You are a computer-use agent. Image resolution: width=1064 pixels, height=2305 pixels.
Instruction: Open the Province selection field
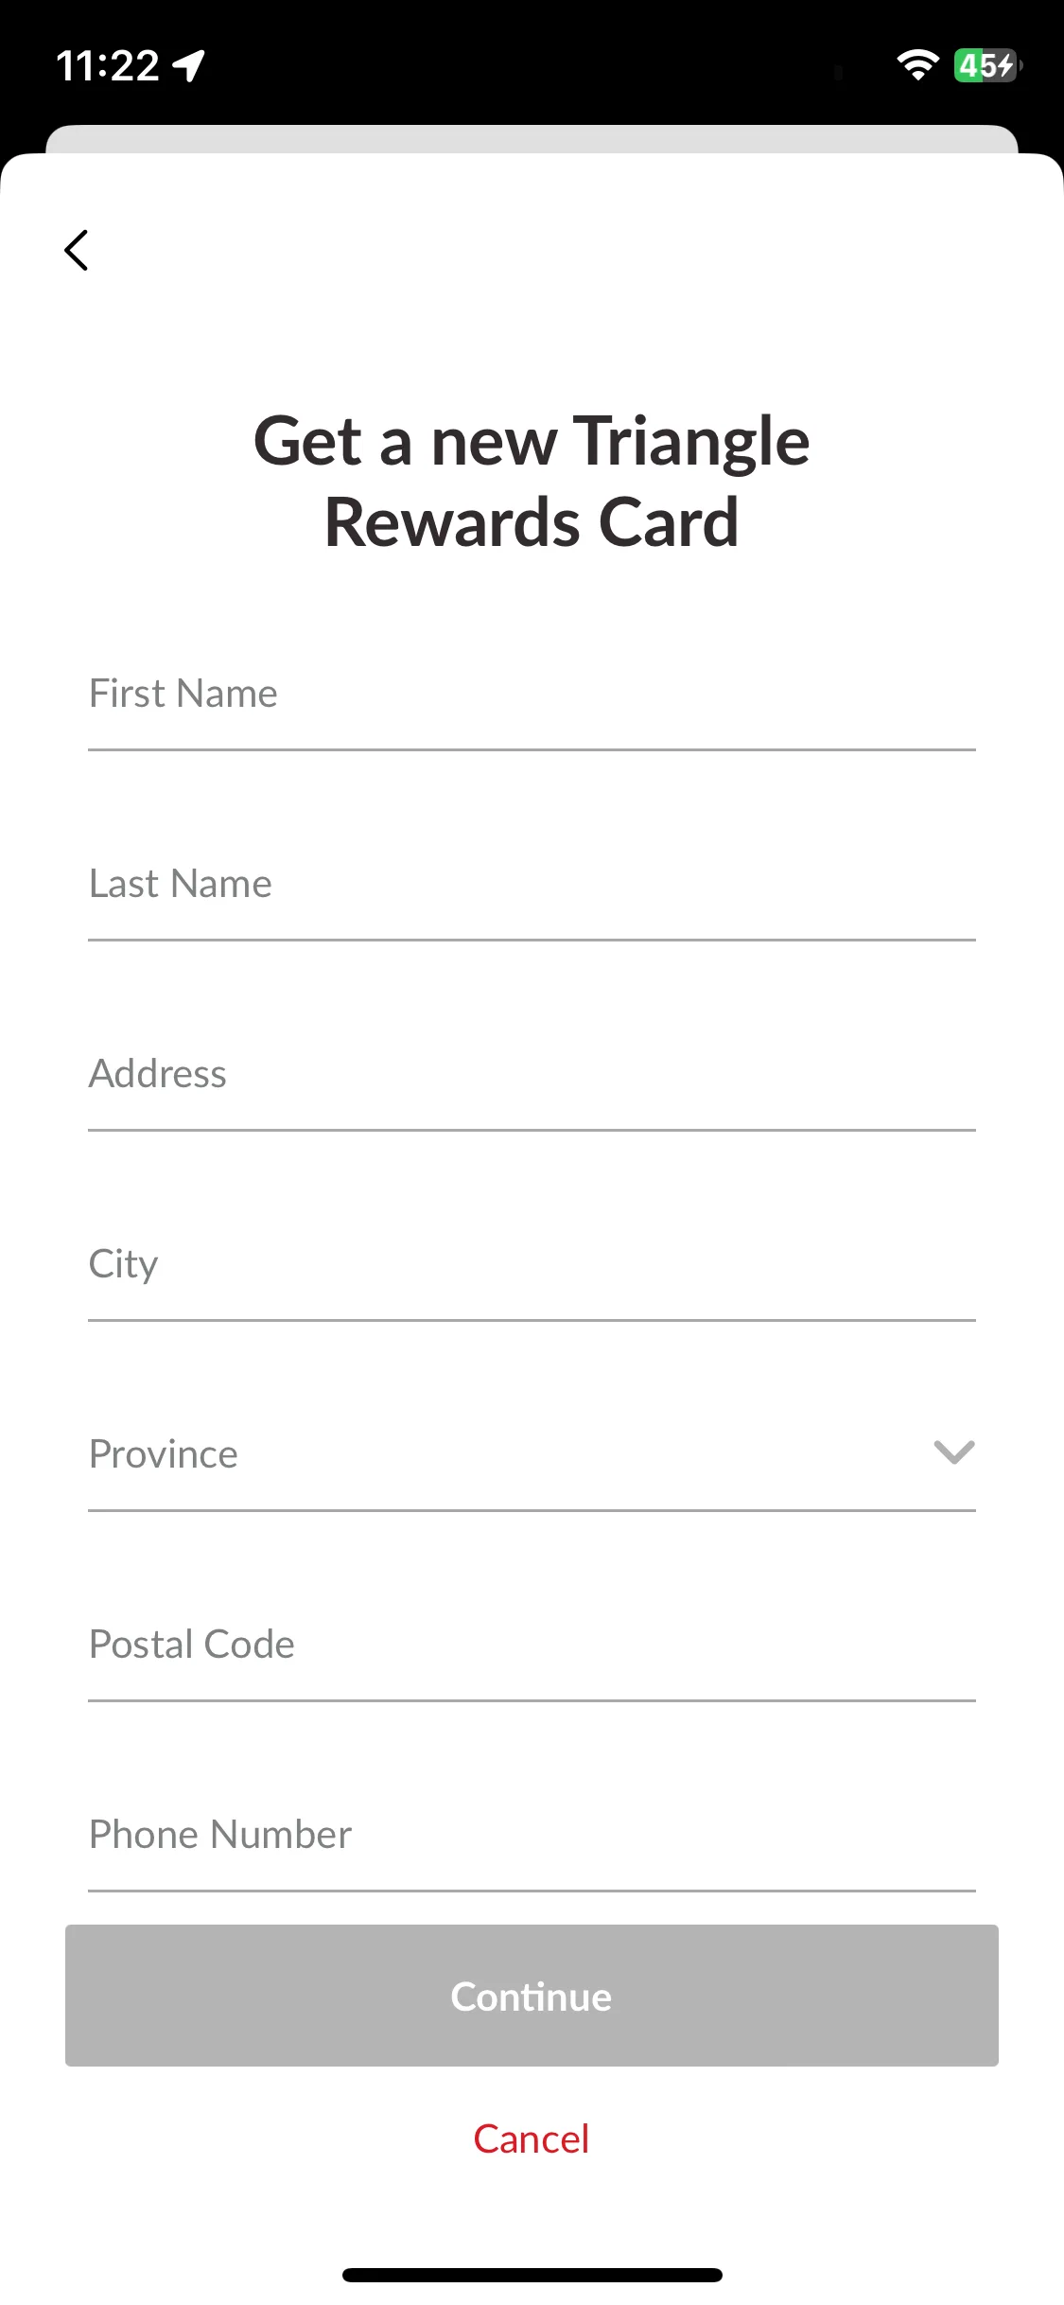click(532, 1453)
